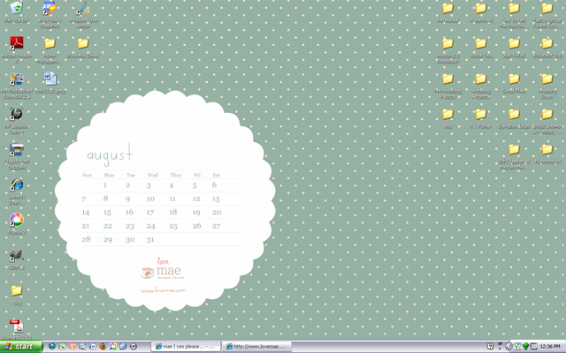Switch to the lovemae URL taskbar window
This screenshot has width=566, height=353.
pyautogui.click(x=257, y=347)
